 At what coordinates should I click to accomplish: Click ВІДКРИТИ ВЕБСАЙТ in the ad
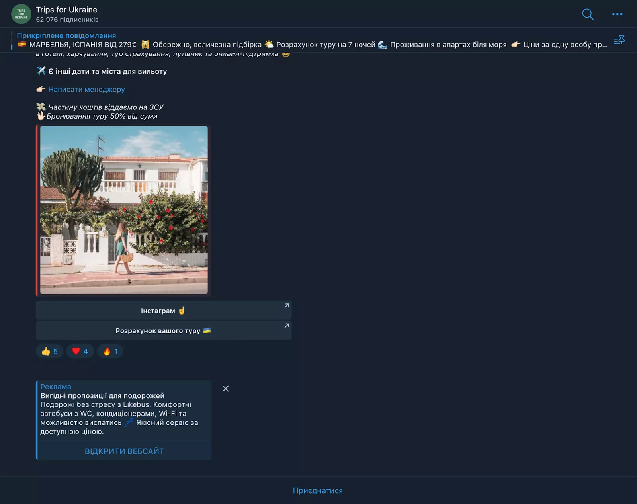pyautogui.click(x=124, y=451)
